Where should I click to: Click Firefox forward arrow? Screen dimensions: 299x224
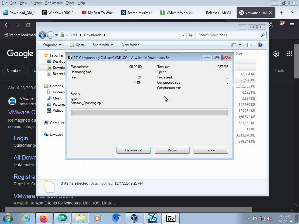[x=18, y=25]
